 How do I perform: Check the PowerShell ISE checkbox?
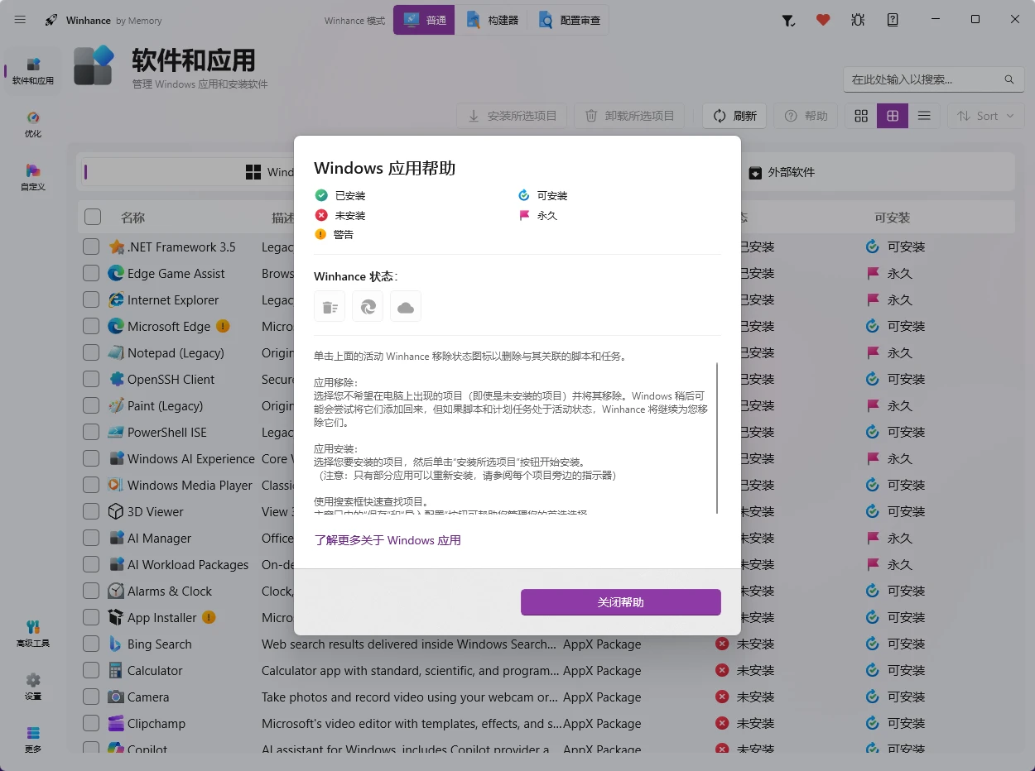coord(91,432)
